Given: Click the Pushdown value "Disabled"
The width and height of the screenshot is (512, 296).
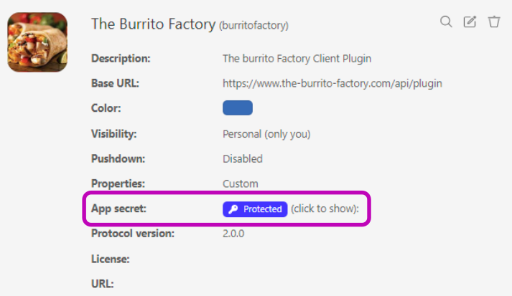Looking at the screenshot, I should tap(243, 158).
